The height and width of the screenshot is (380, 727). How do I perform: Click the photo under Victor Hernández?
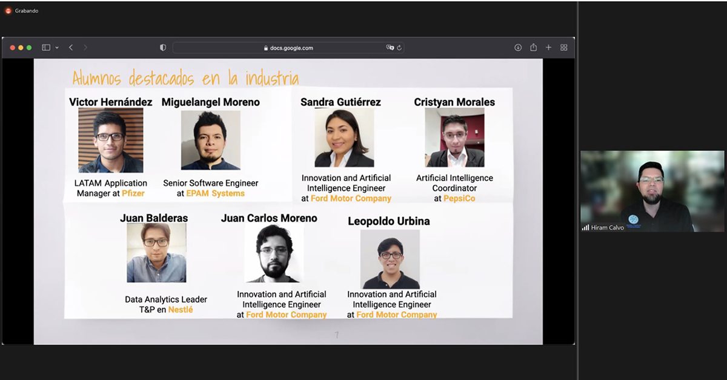tap(111, 140)
